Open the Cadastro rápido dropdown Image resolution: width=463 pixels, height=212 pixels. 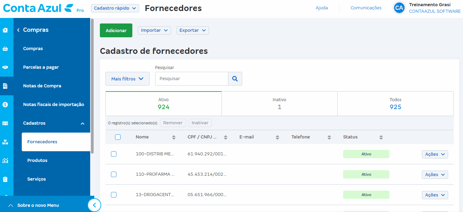115,8
